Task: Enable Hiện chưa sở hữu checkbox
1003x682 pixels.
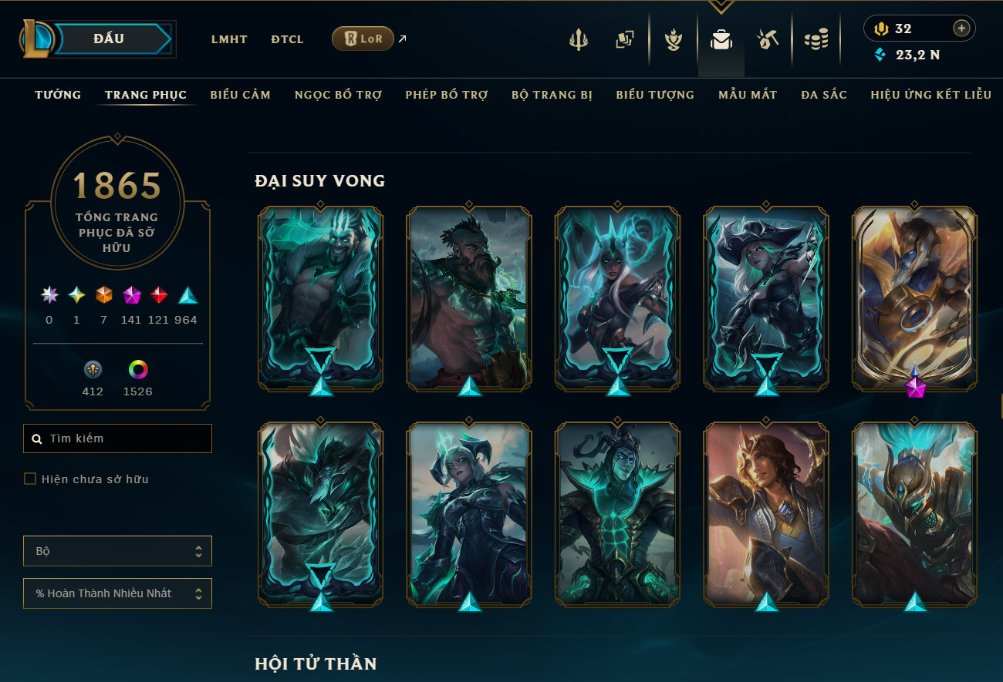Action: pyautogui.click(x=30, y=479)
